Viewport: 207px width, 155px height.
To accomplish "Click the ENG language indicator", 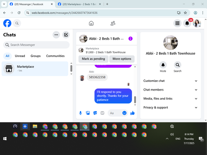I will tap(178, 138).
